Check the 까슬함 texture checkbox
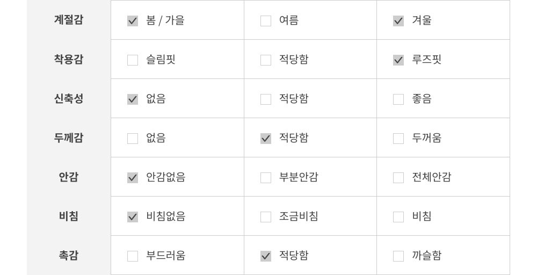 [x=398, y=256]
